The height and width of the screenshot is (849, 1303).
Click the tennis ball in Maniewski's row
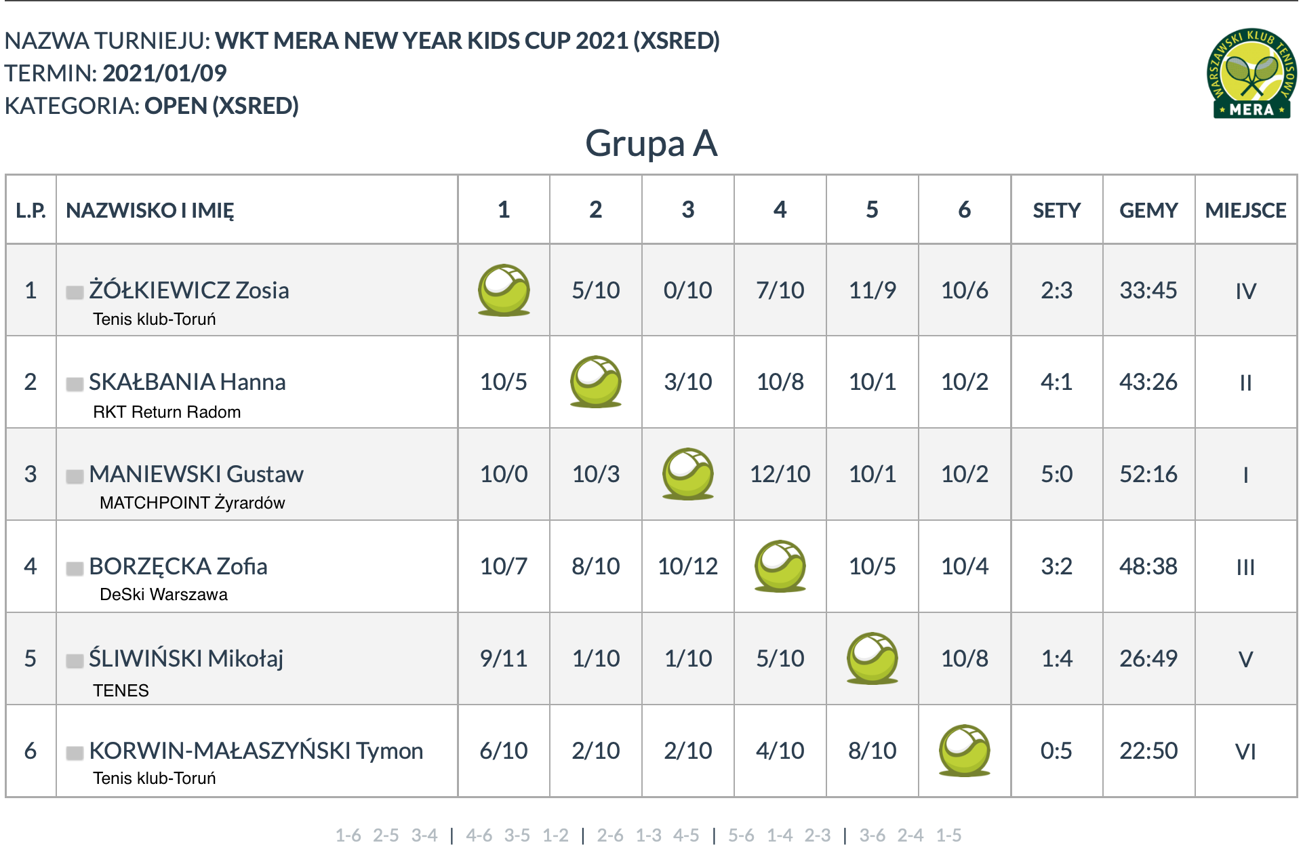tap(688, 474)
